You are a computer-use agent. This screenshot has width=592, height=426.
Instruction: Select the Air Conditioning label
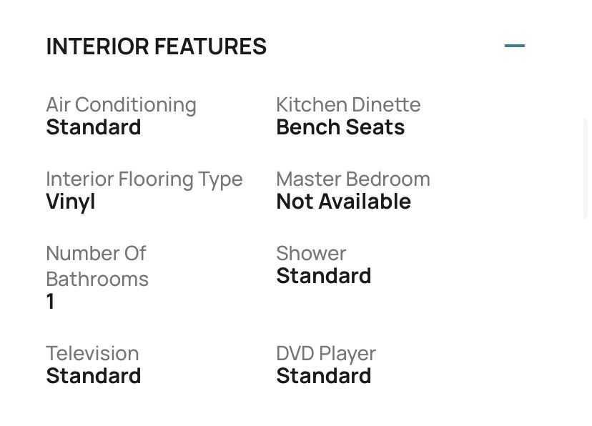click(121, 104)
